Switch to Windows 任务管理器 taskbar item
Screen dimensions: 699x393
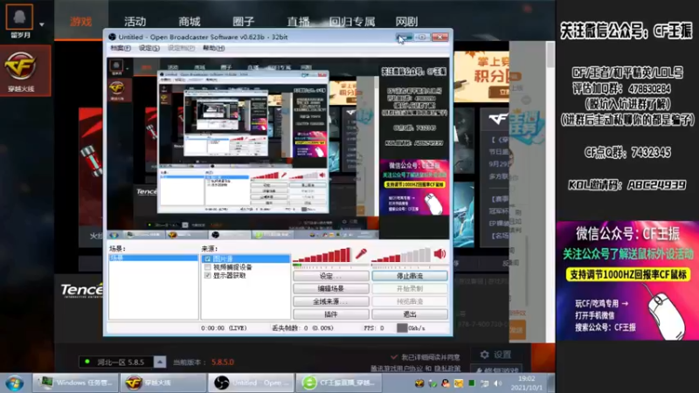point(75,383)
